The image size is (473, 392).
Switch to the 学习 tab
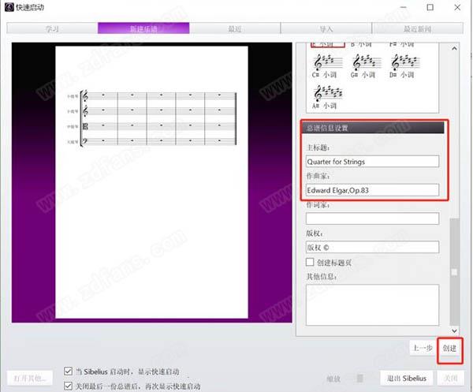point(52,28)
